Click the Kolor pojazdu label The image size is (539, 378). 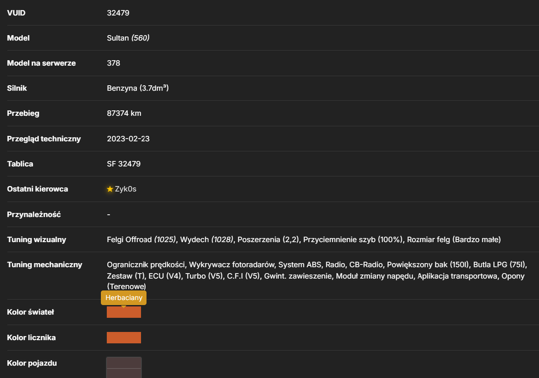pyautogui.click(x=32, y=363)
